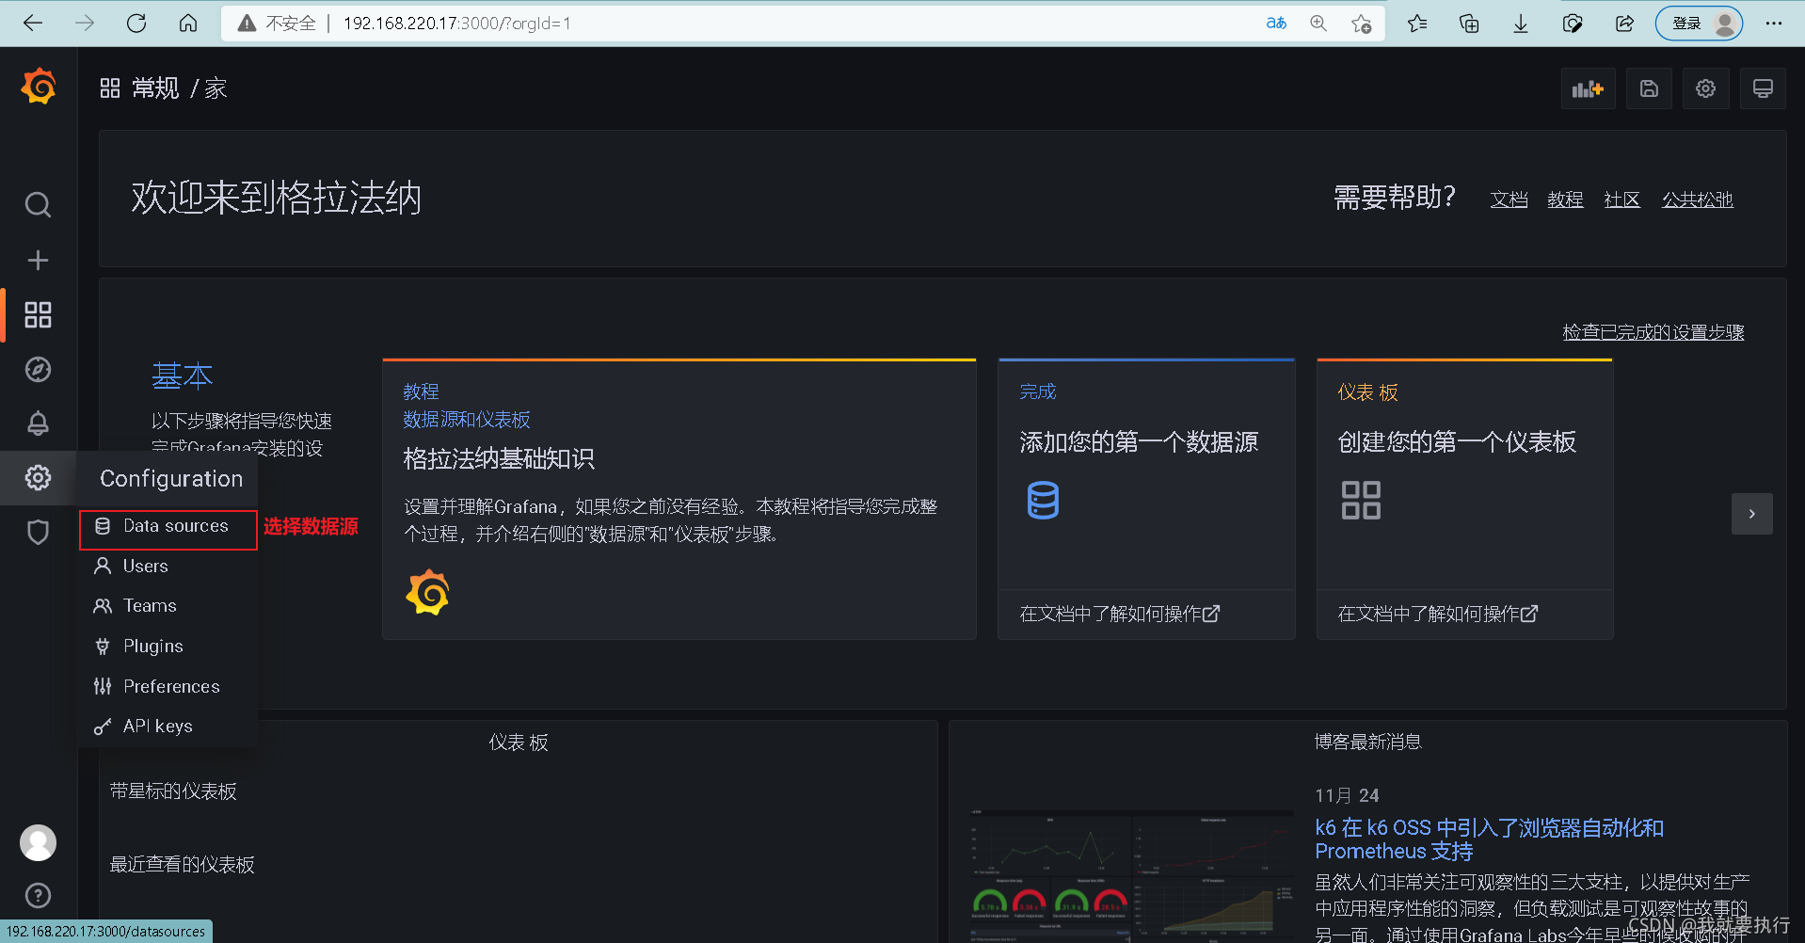Open browser collections icon
This screenshot has height=943, width=1805.
coord(1469,24)
